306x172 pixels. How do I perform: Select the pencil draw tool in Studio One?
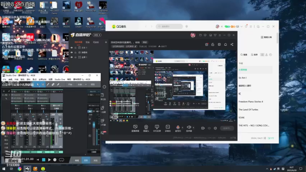point(48,84)
